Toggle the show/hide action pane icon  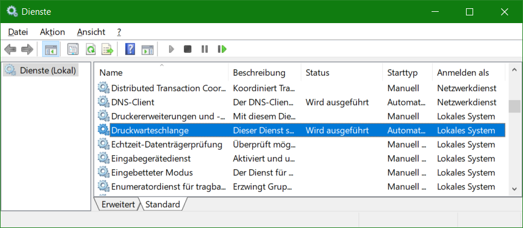coord(147,50)
